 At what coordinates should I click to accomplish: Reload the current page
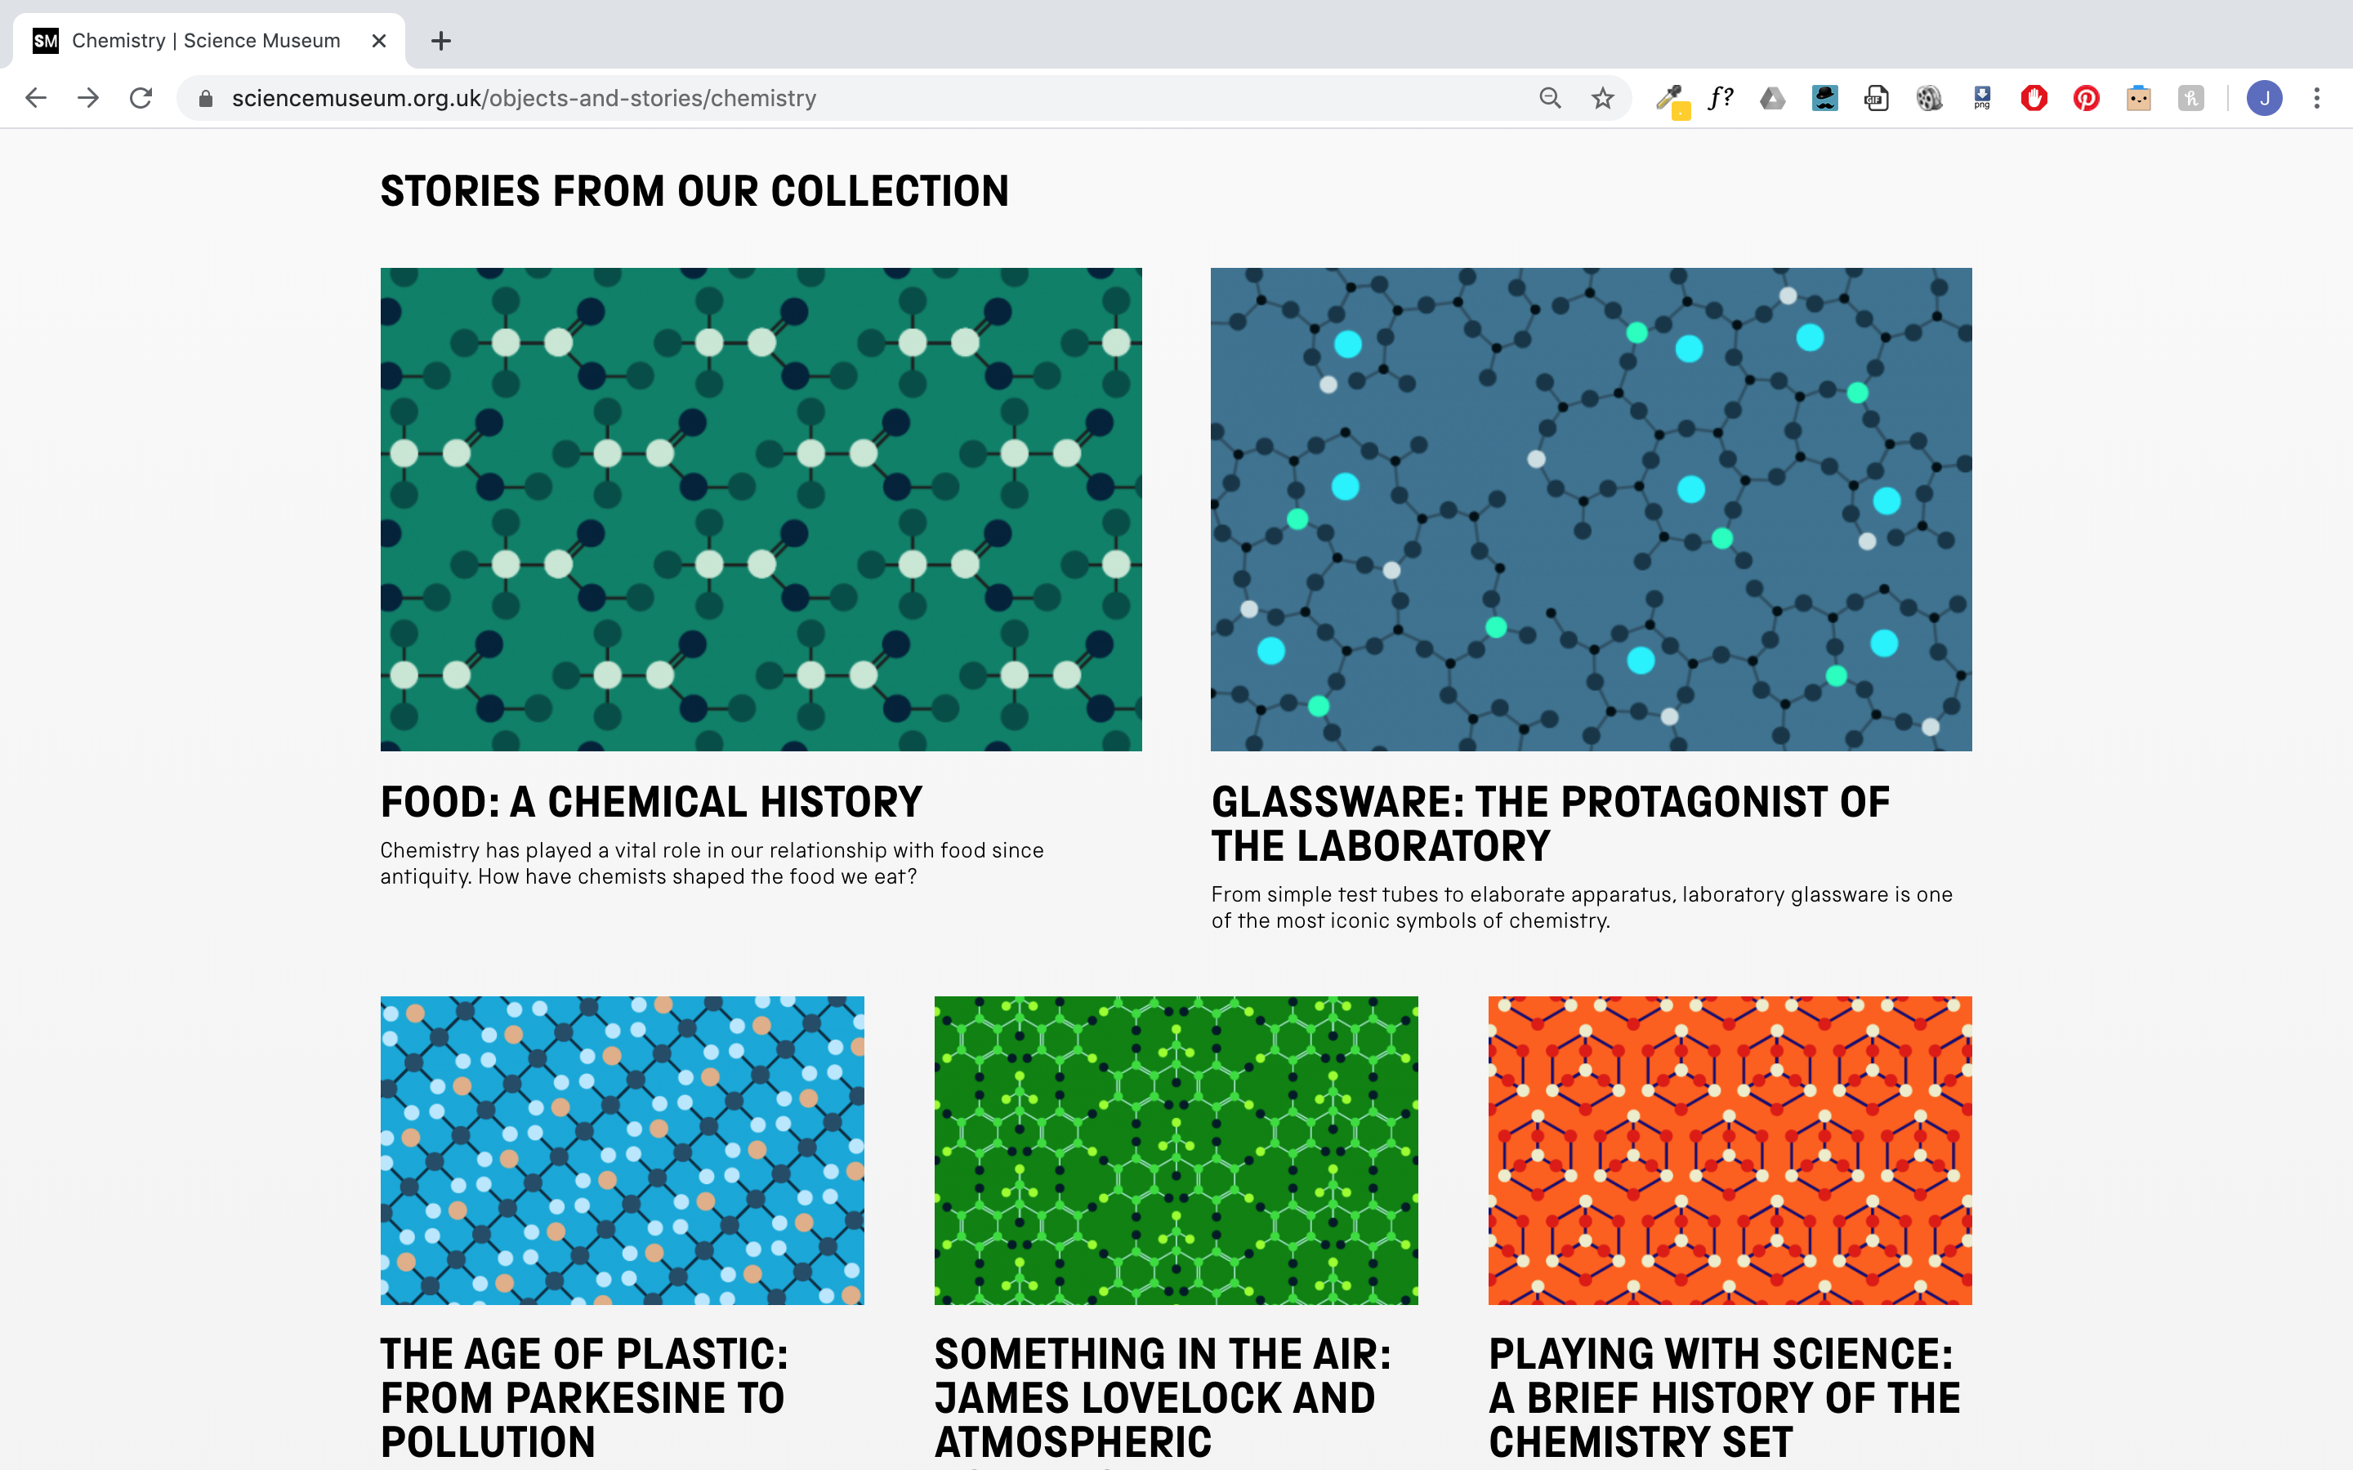click(x=141, y=98)
